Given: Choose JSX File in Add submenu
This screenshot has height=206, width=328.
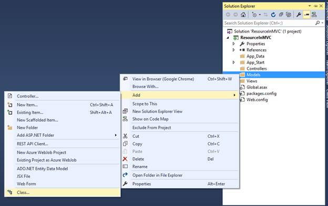Looking at the screenshot, I should [x=63, y=177].
